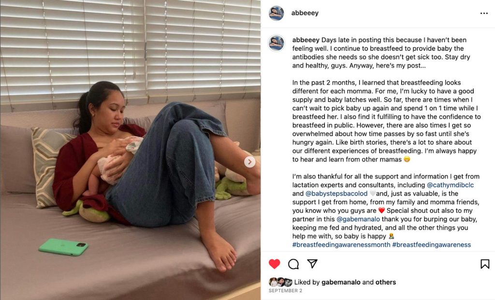This screenshot has width=495, height=300.
Task: Visit the @cathymdibclc mention
Action: click(x=450, y=185)
